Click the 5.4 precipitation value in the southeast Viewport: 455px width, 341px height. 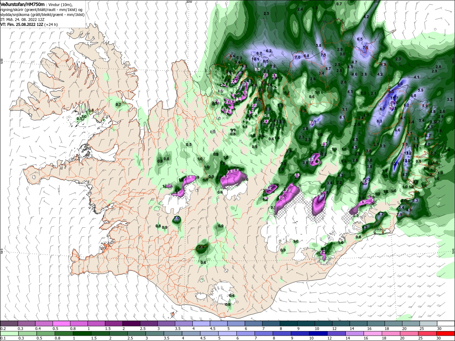click(x=402, y=207)
